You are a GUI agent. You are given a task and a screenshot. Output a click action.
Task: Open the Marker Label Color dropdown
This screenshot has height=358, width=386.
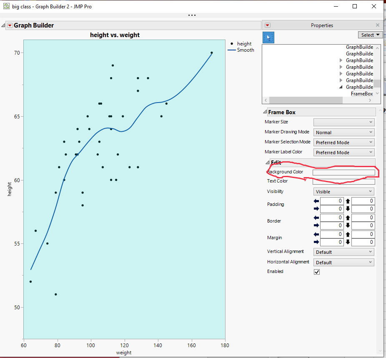tap(344, 153)
